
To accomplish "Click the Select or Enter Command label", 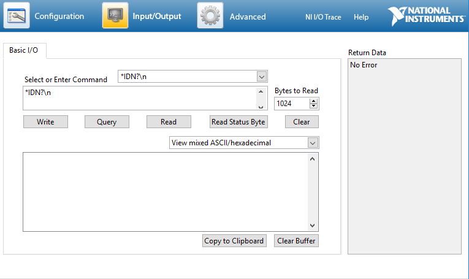I will click(66, 80).
